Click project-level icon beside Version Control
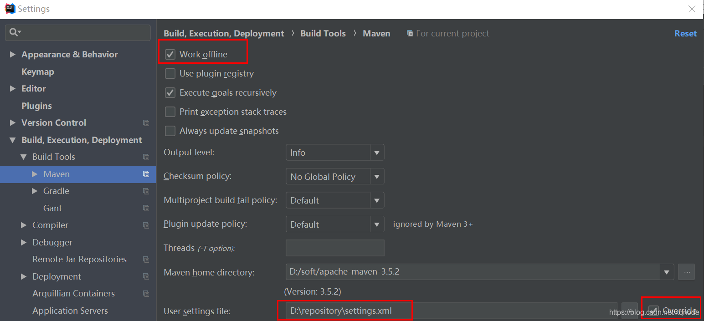The width and height of the screenshot is (704, 321). pyautogui.click(x=146, y=123)
